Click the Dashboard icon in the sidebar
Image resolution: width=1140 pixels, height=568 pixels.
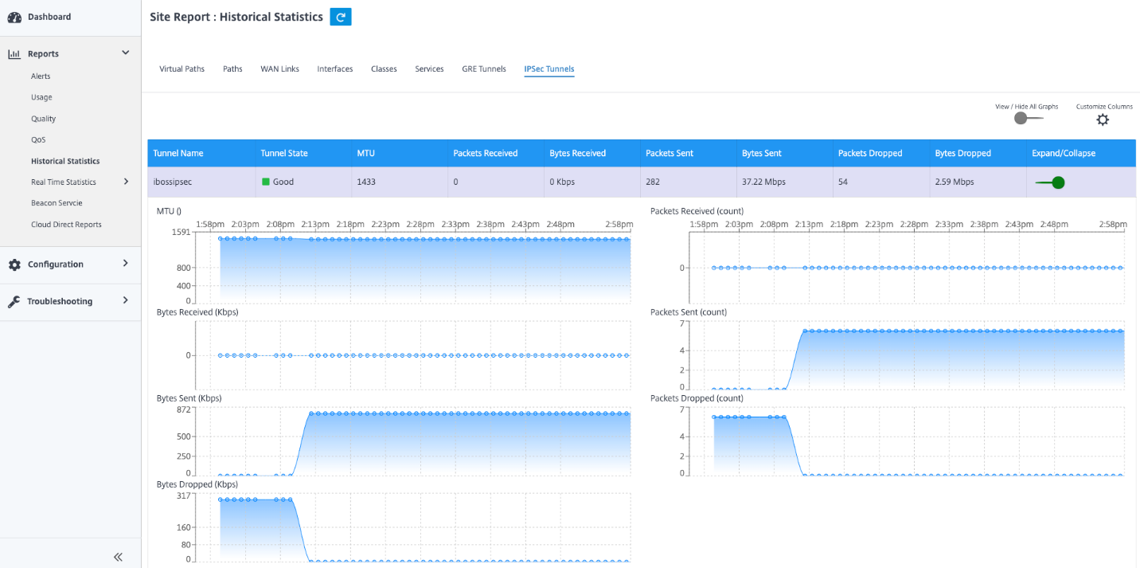coord(14,16)
